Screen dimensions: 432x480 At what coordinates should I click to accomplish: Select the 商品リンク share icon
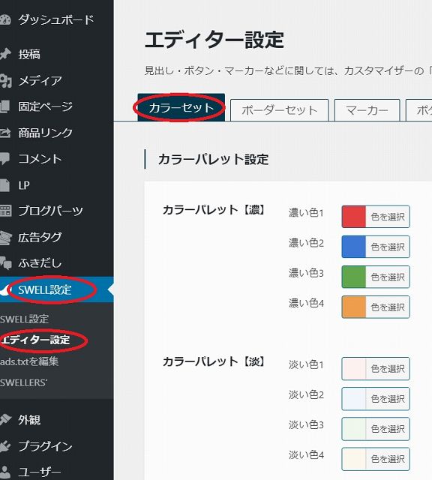(5, 133)
